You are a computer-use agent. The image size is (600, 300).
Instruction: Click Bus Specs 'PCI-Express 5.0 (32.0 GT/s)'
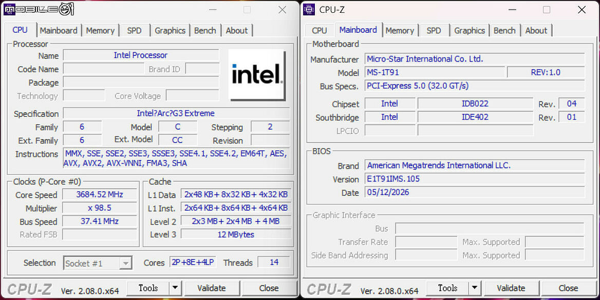475,86
